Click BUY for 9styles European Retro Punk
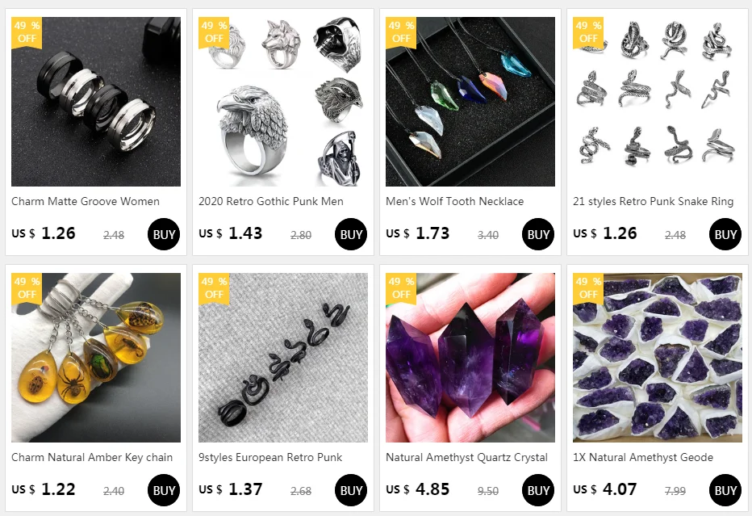This screenshot has height=516, width=752. pos(351,490)
